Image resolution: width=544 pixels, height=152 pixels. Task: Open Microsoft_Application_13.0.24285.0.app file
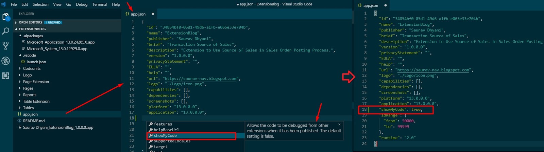pos(61,42)
